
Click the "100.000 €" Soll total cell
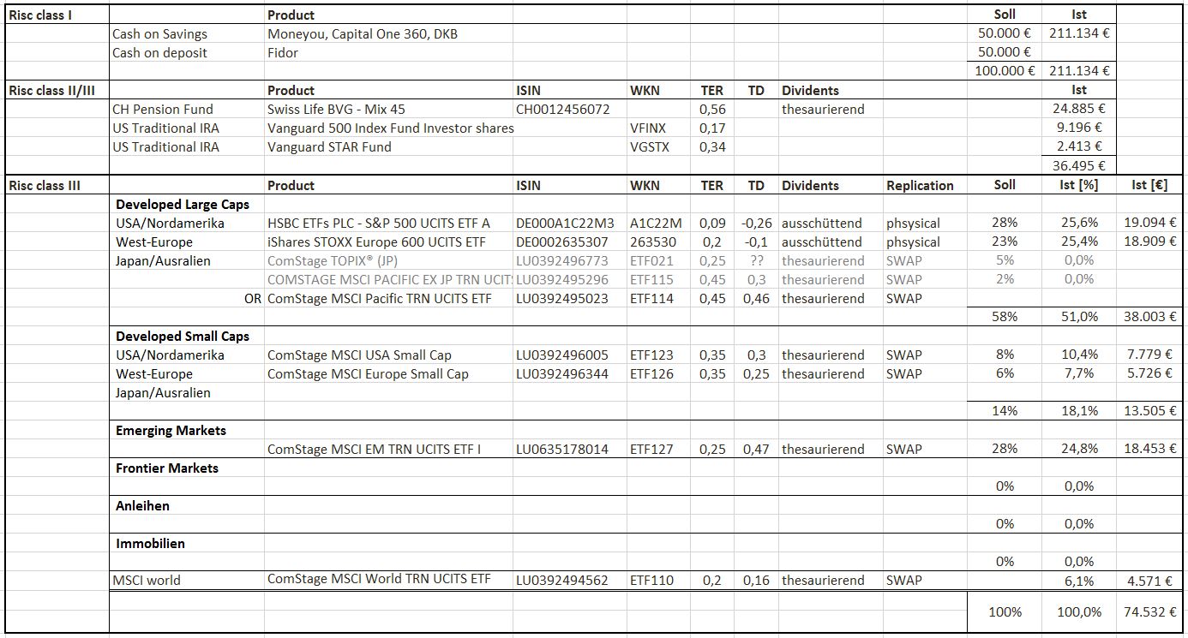coord(1005,71)
